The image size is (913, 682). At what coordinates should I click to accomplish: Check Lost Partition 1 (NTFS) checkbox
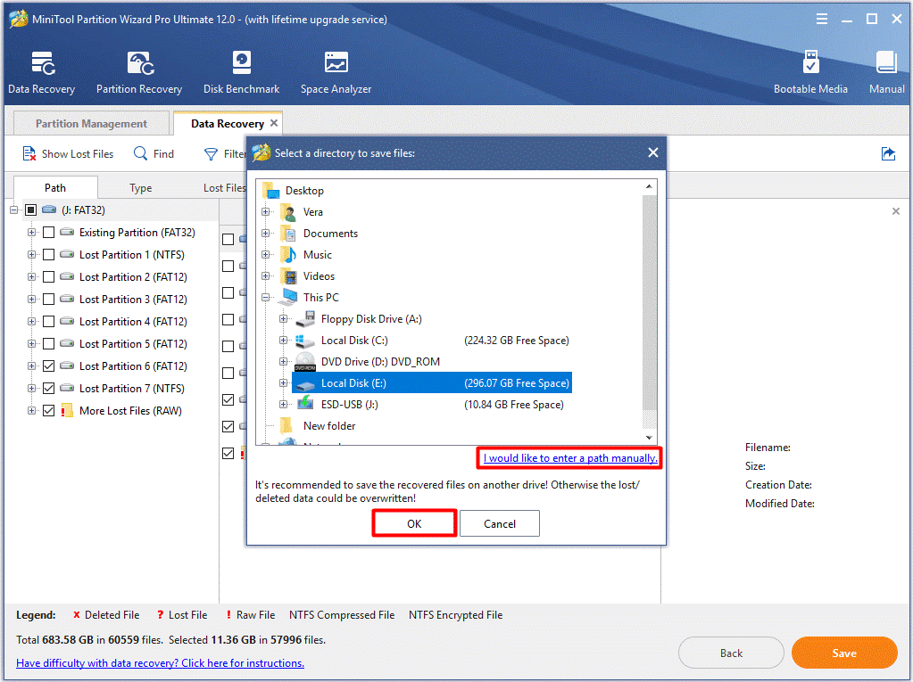49,255
